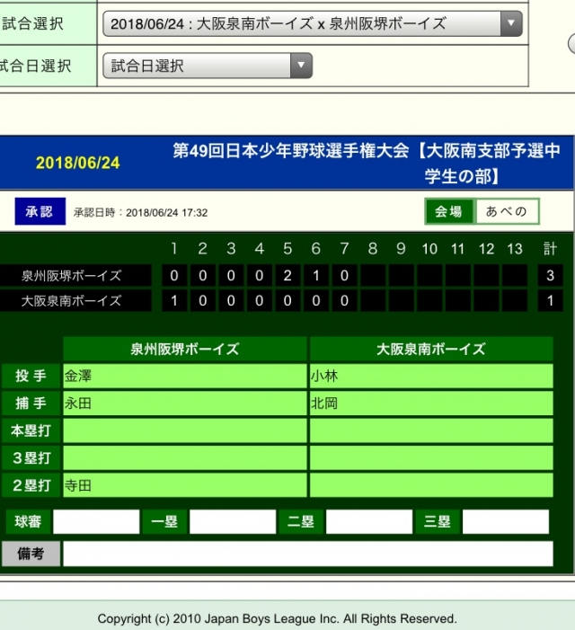Click the 会場 venue label

[x=449, y=212]
